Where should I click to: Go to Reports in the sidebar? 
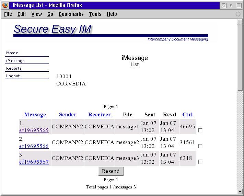(x=14, y=68)
